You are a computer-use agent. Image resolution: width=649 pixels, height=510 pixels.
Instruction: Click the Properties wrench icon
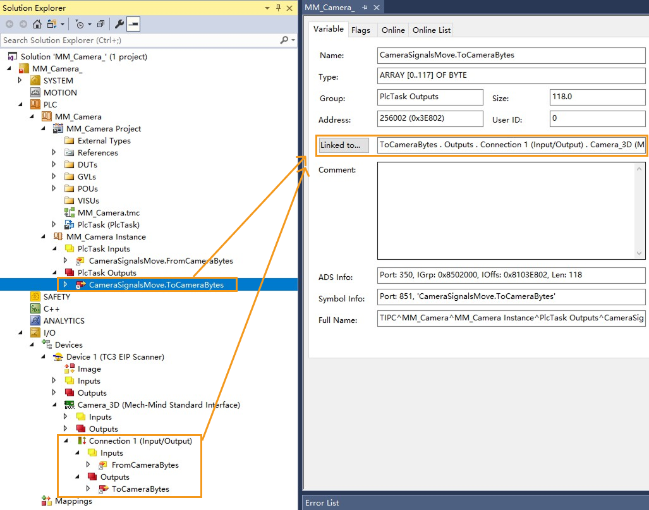click(x=119, y=24)
